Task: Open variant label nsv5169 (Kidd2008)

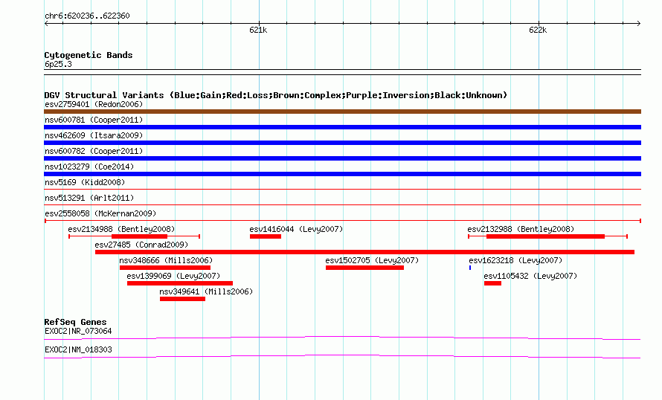Action: (x=85, y=182)
